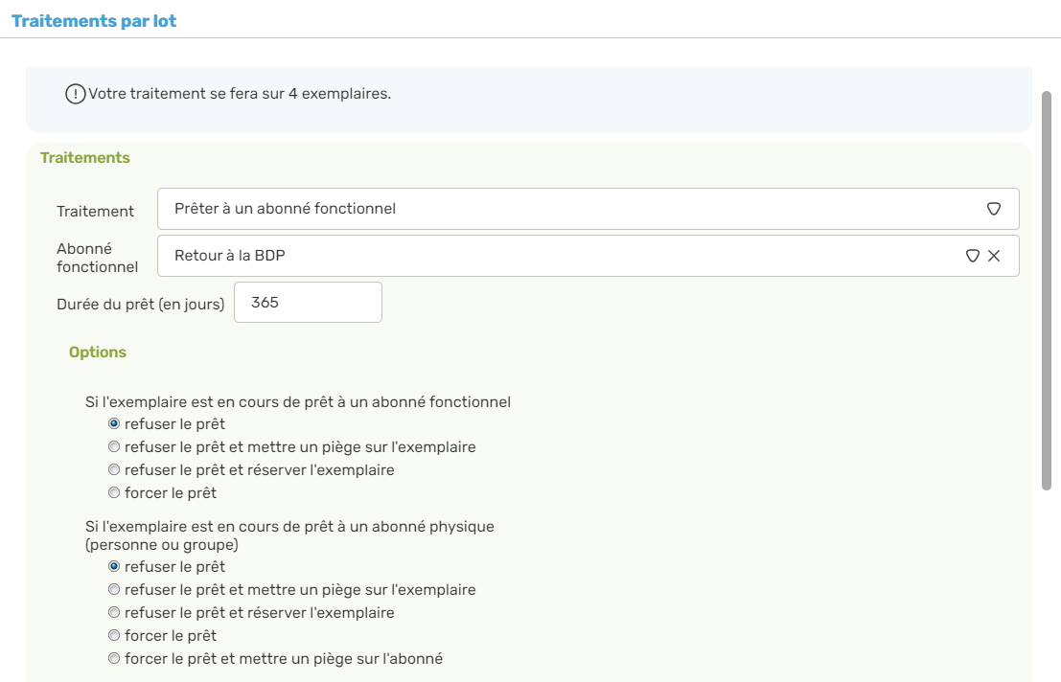This screenshot has height=682, width=1061.
Task: Select 'refuser le prêt' for abonné physique
Action: coord(114,566)
